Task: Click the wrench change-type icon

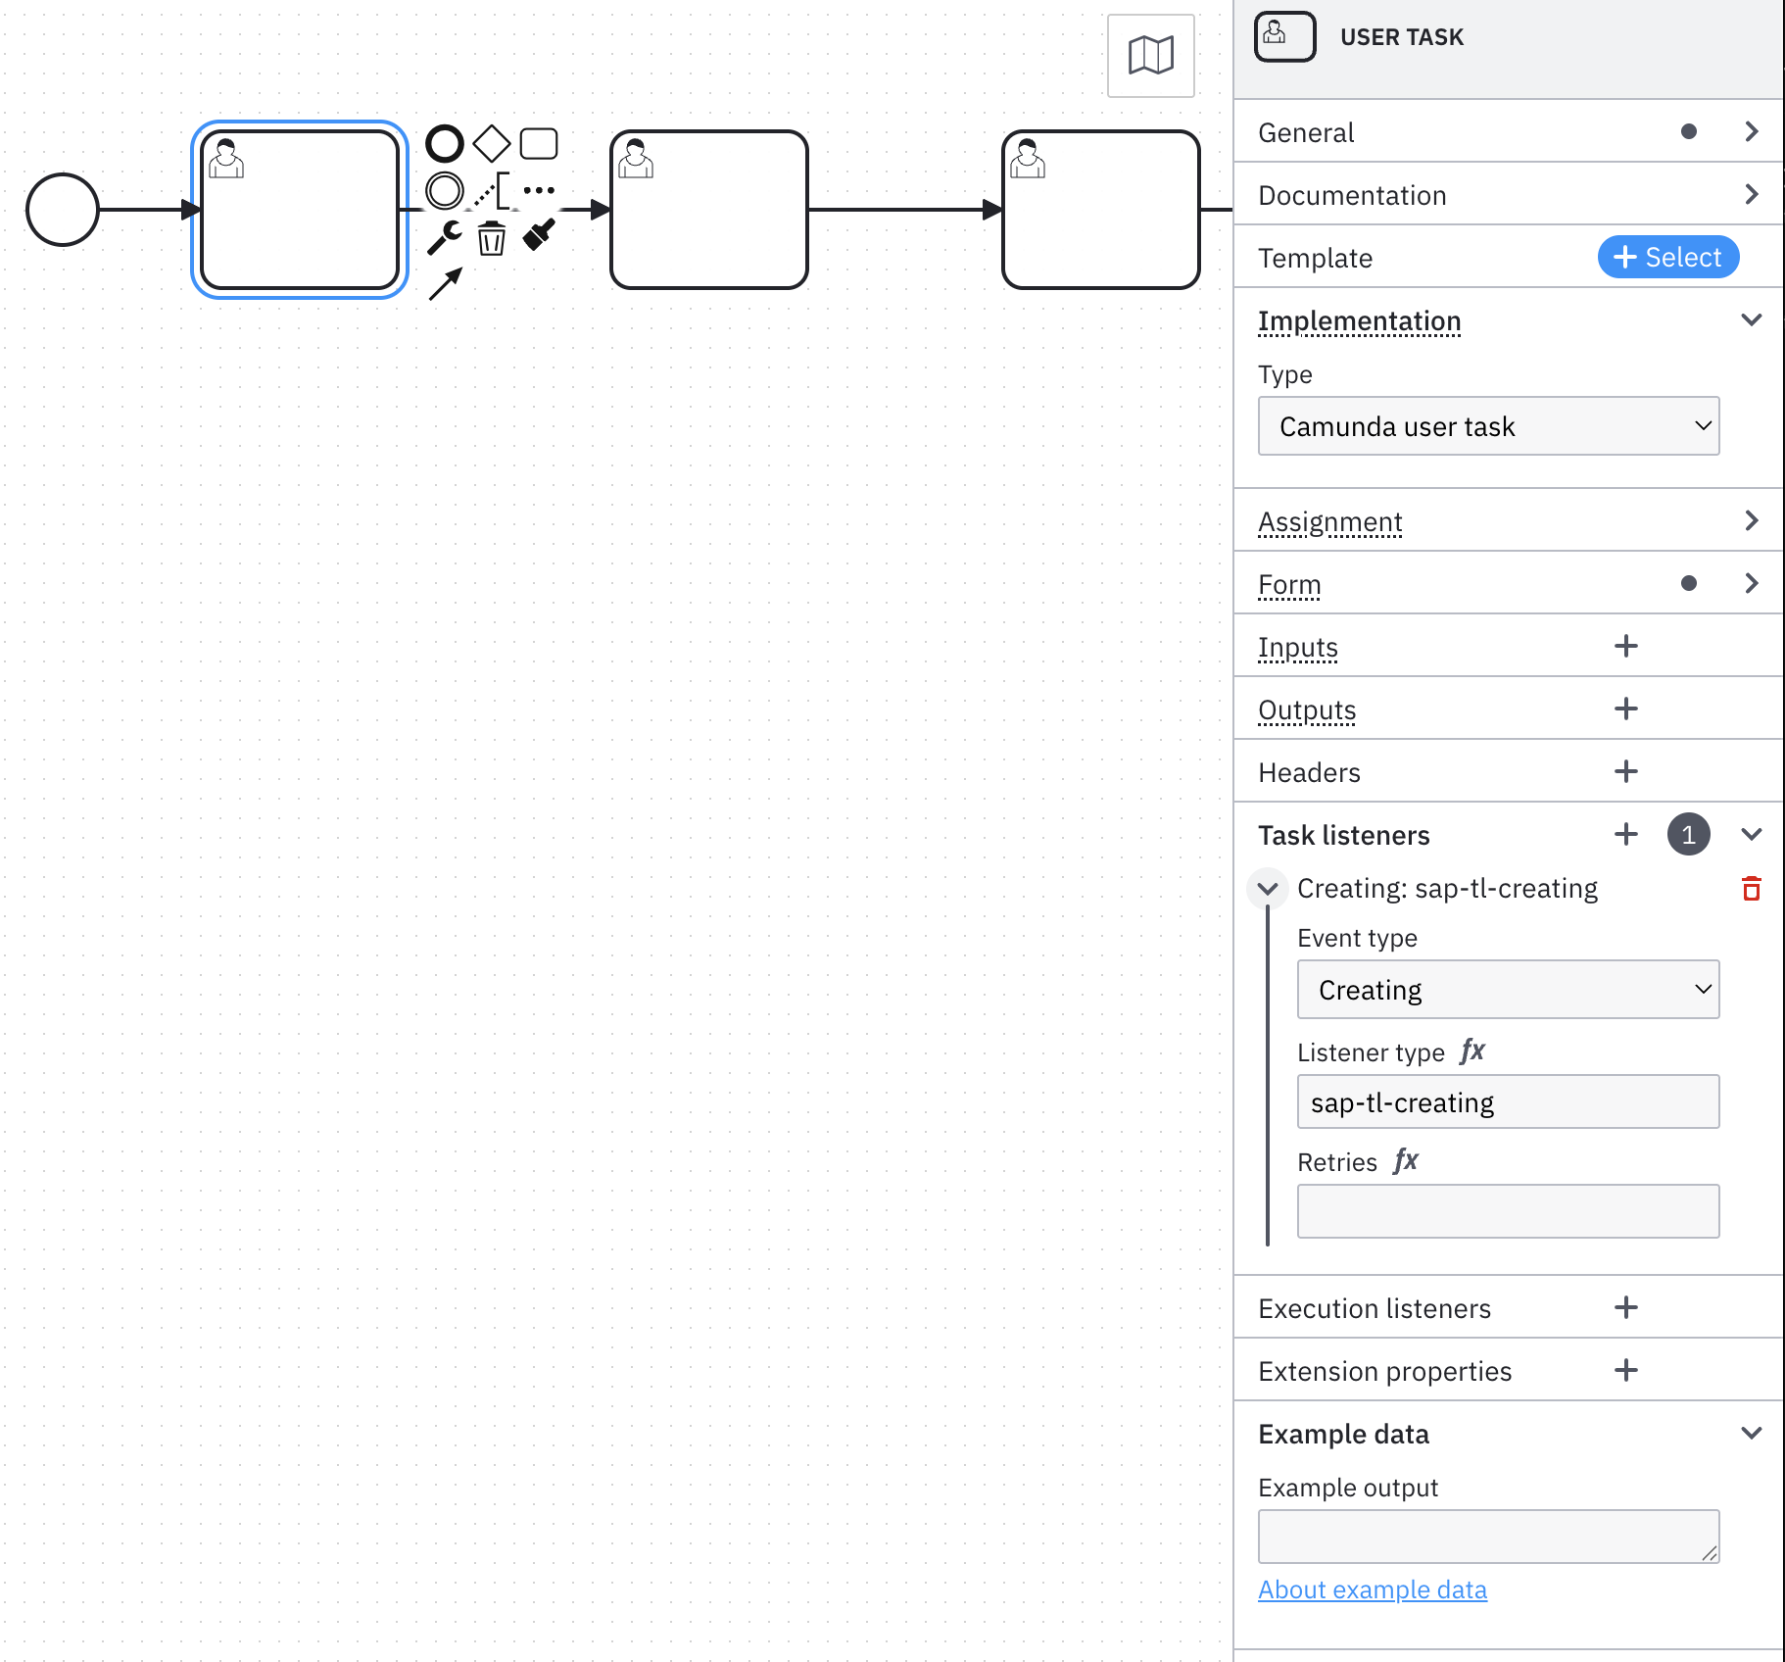Action: tap(445, 237)
